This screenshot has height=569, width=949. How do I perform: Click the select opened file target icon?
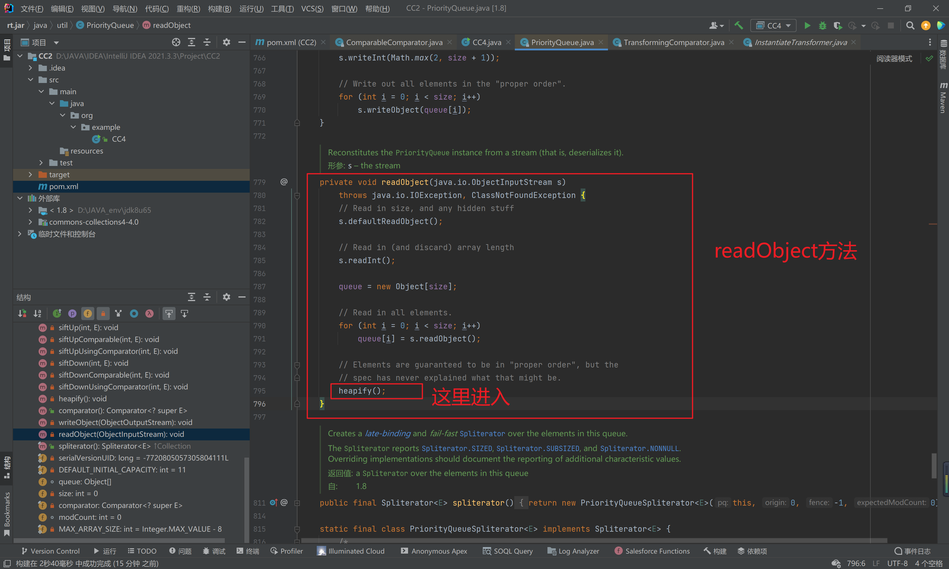[x=176, y=42]
